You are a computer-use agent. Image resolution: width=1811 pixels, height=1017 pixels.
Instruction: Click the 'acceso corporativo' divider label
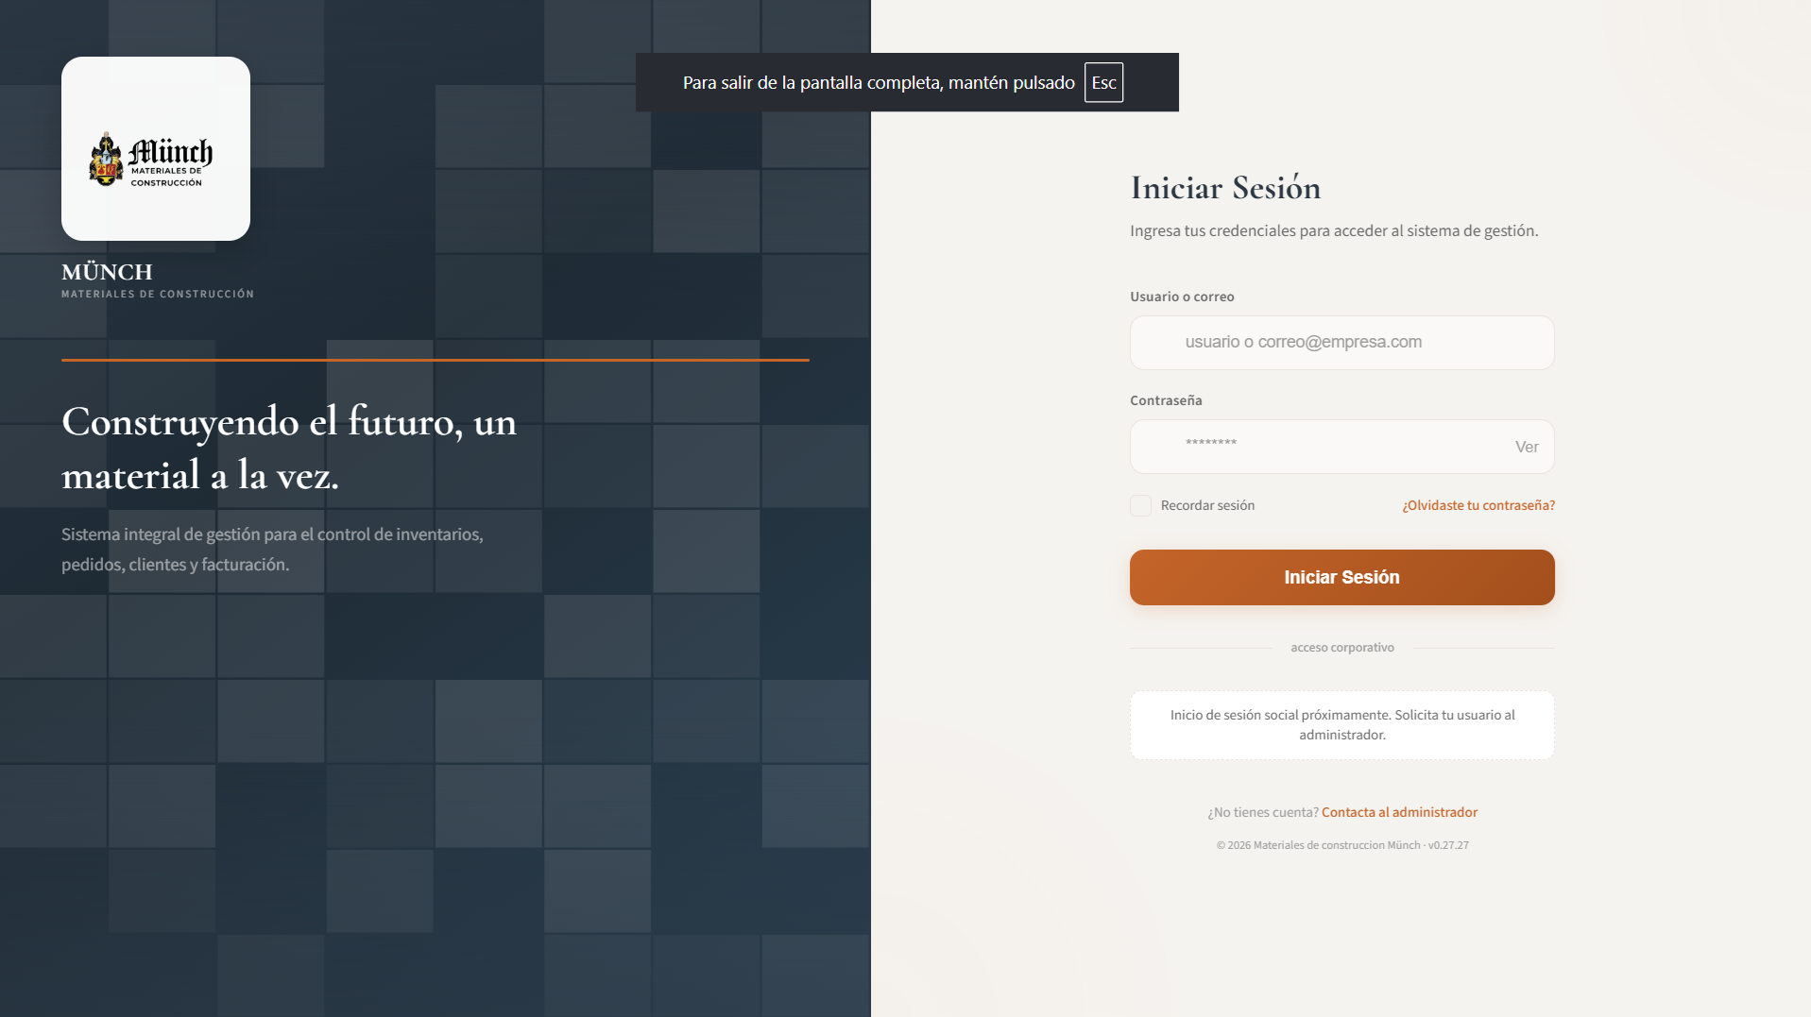point(1341,648)
